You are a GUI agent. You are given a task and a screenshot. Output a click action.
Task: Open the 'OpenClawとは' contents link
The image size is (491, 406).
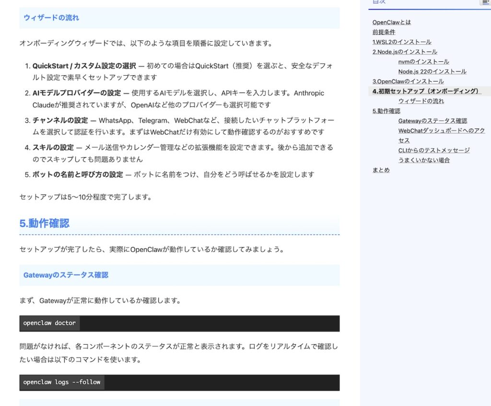point(391,23)
